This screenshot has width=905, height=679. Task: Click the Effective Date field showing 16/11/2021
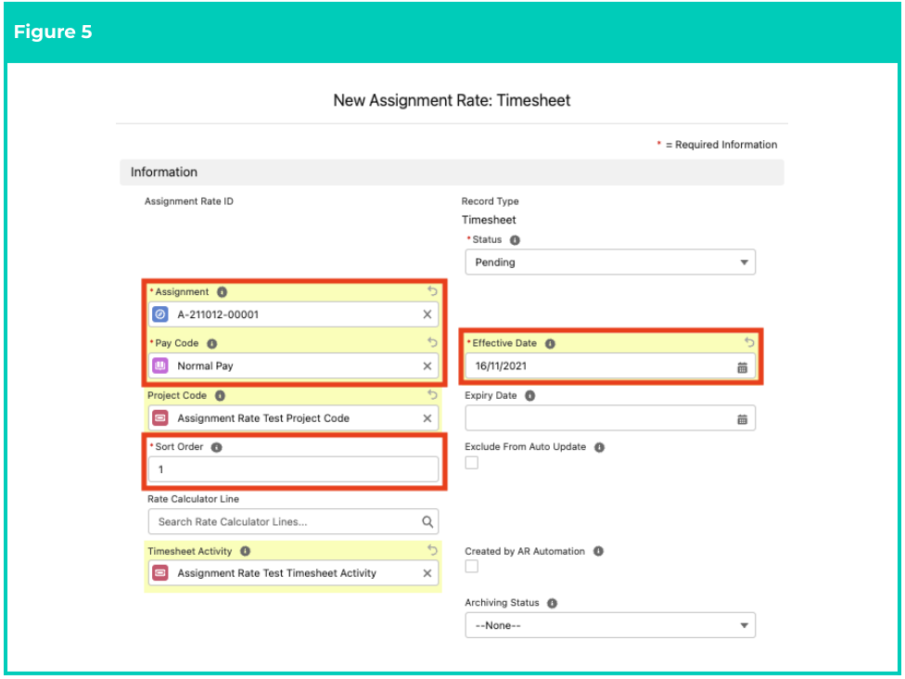(x=610, y=366)
